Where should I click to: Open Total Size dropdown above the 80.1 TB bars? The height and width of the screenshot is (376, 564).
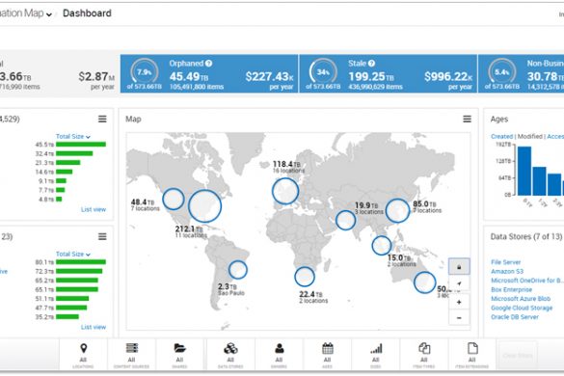point(73,254)
